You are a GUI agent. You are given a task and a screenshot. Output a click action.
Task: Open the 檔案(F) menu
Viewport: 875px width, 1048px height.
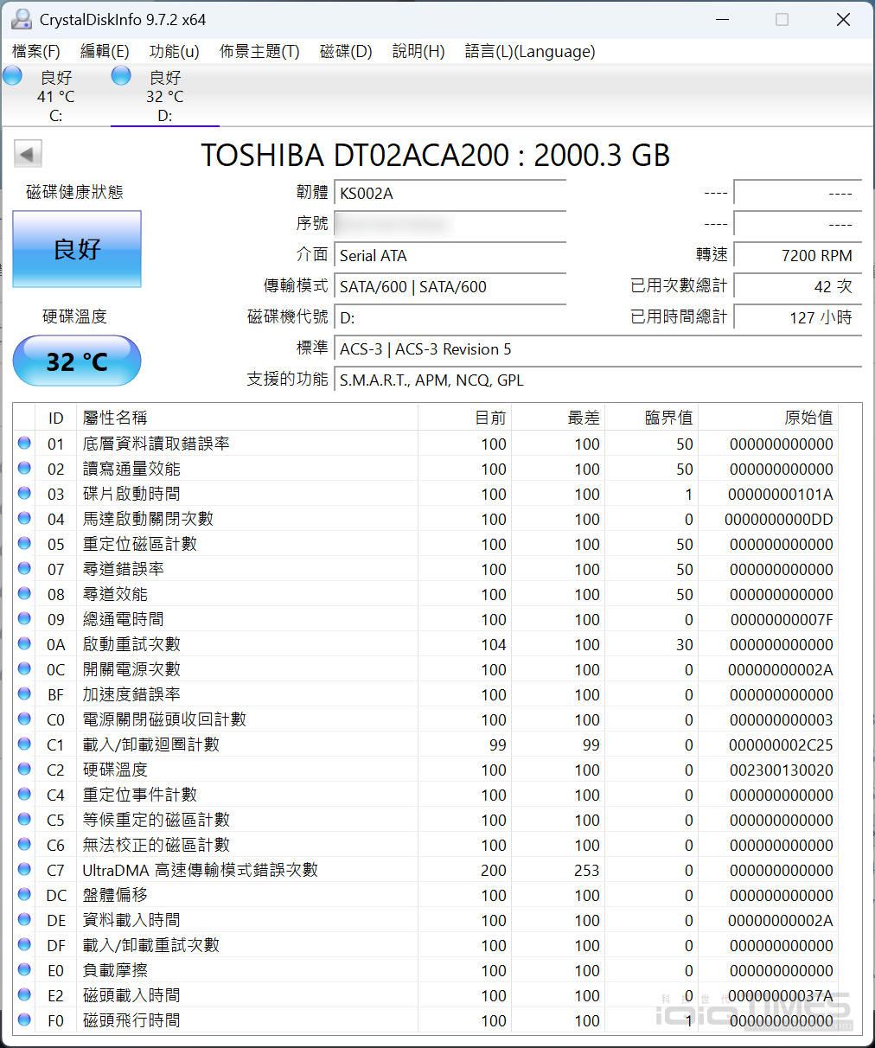[x=36, y=52]
